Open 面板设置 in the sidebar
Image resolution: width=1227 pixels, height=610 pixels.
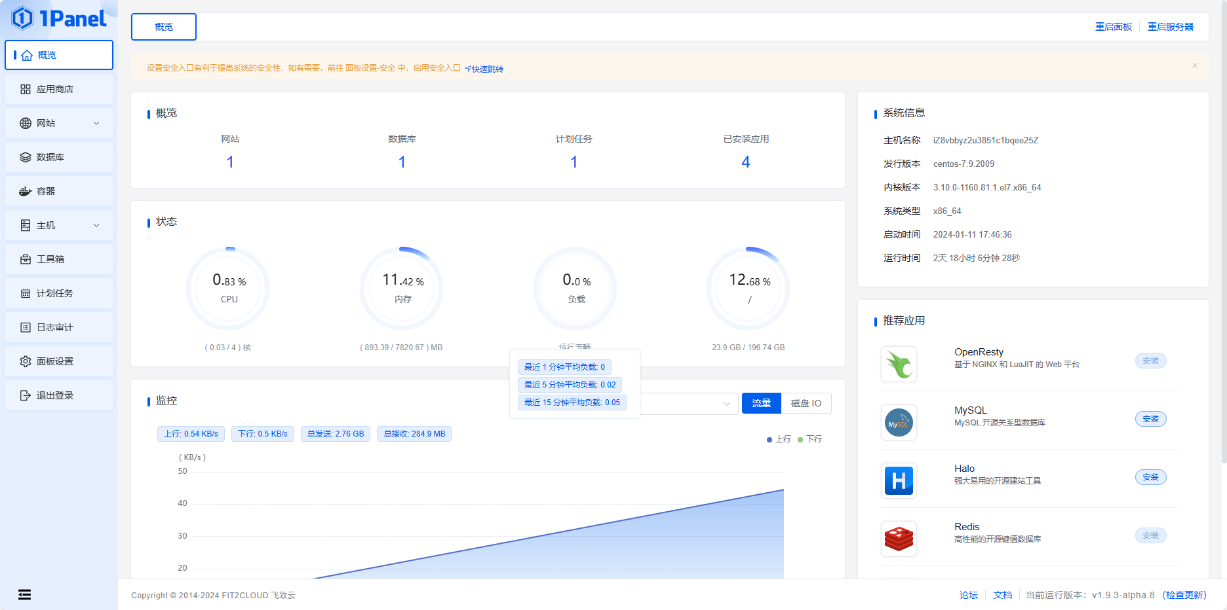(x=59, y=361)
